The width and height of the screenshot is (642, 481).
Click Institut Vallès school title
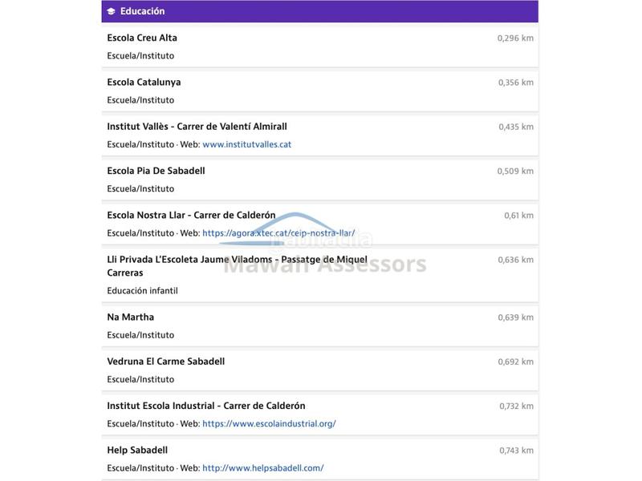(197, 126)
